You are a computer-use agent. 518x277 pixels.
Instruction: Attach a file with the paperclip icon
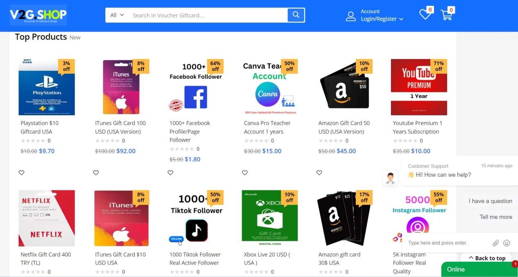(x=496, y=243)
